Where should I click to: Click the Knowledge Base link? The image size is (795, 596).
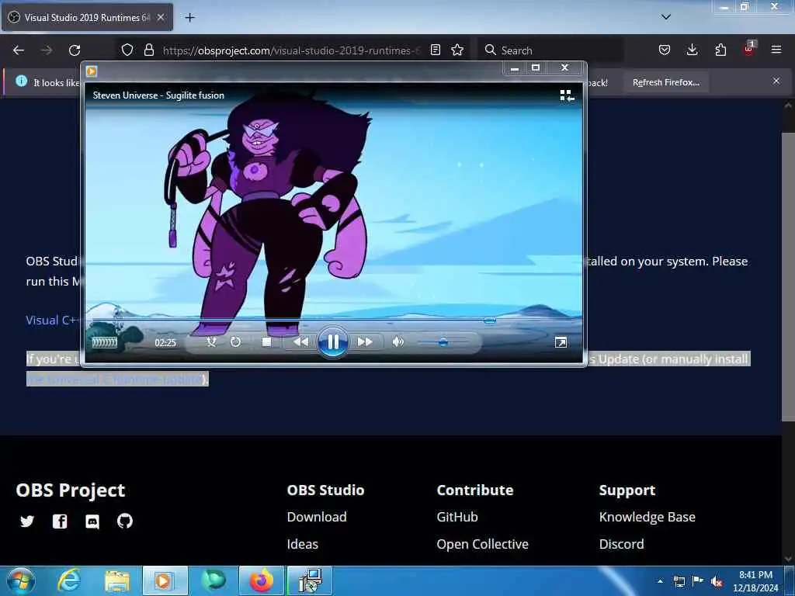(647, 517)
